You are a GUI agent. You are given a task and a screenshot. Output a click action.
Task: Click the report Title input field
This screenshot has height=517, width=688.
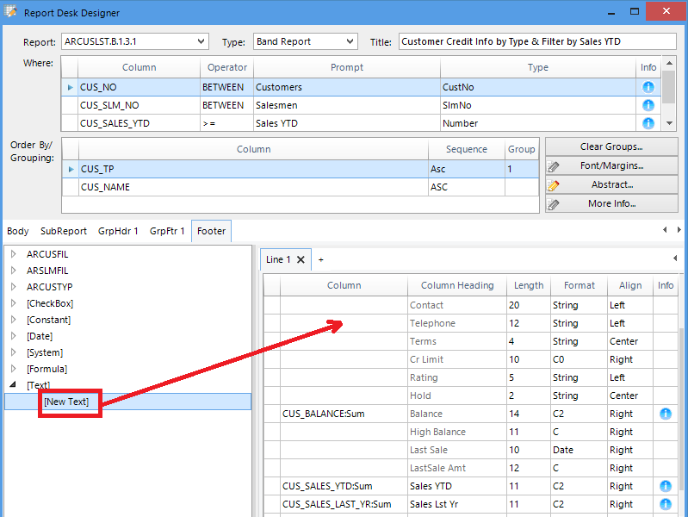pos(536,41)
